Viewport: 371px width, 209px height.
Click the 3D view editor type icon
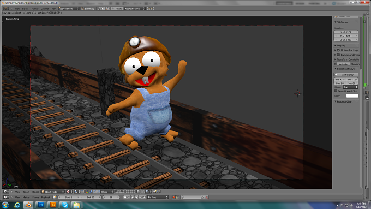pyautogui.click(x=5, y=192)
